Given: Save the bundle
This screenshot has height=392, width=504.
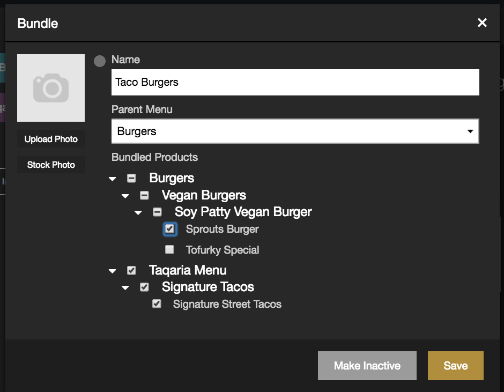Looking at the screenshot, I should [455, 366].
